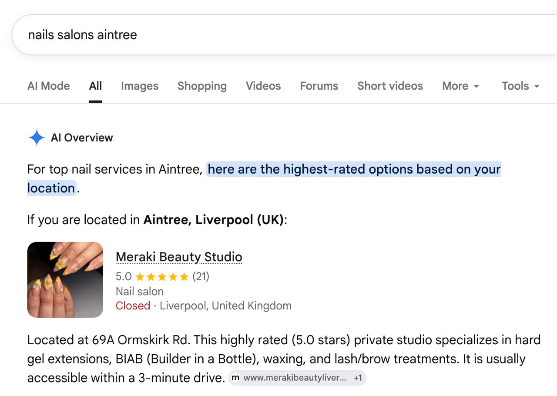Open the Tools dropdown menu
Screen dimensions: 557x396
(520, 86)
